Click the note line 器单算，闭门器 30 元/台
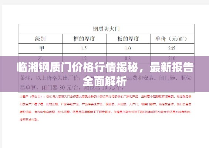 click(72, 87)
